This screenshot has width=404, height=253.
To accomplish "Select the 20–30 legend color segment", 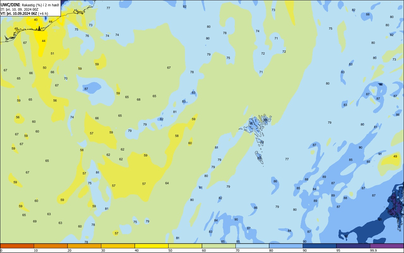I will point(84,246).
